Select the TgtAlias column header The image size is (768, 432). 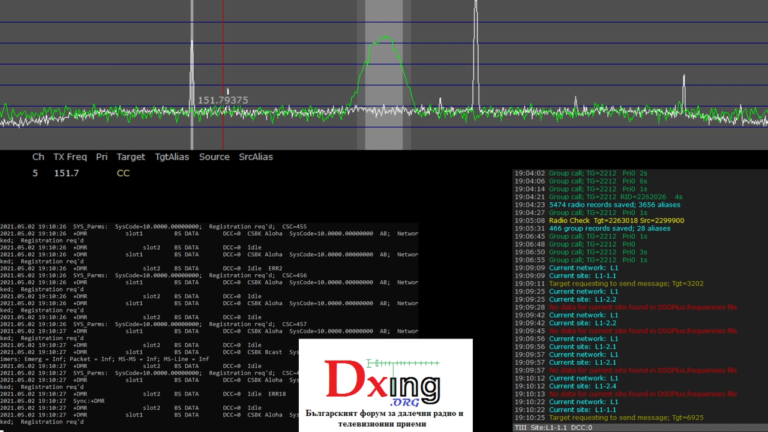(172, 157)
